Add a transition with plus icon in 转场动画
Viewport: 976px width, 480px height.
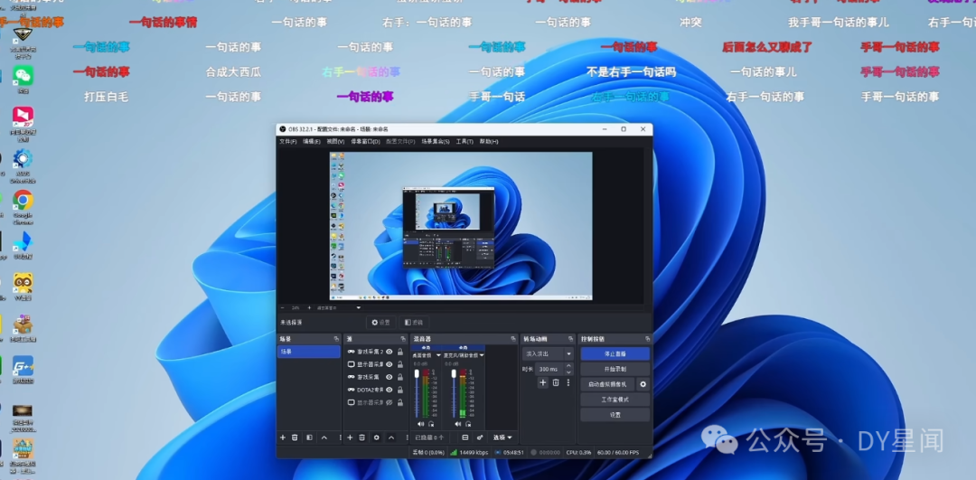[543, 383]
